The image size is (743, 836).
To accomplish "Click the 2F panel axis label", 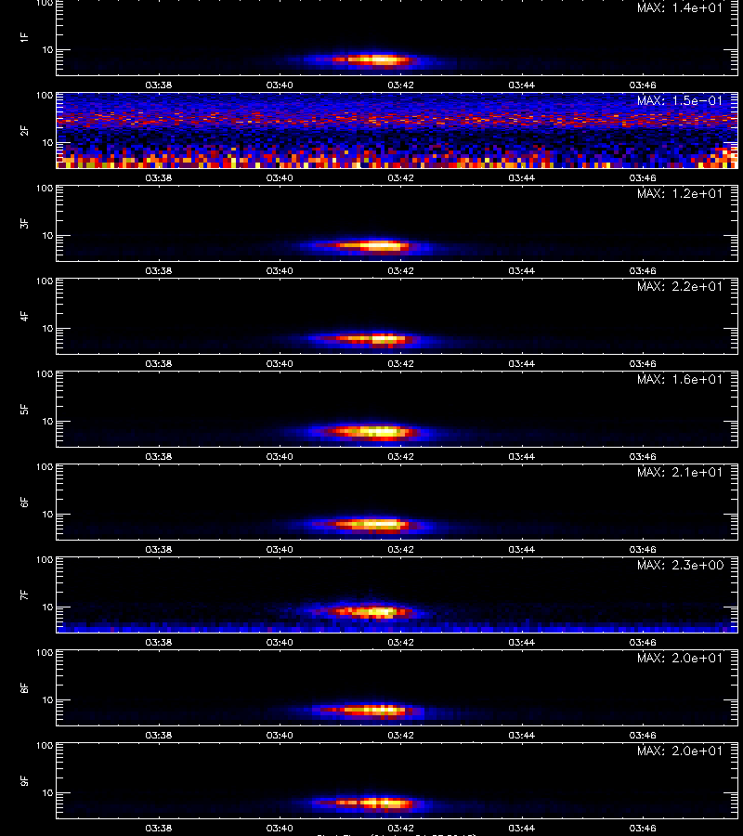I will tap(24, 130).
